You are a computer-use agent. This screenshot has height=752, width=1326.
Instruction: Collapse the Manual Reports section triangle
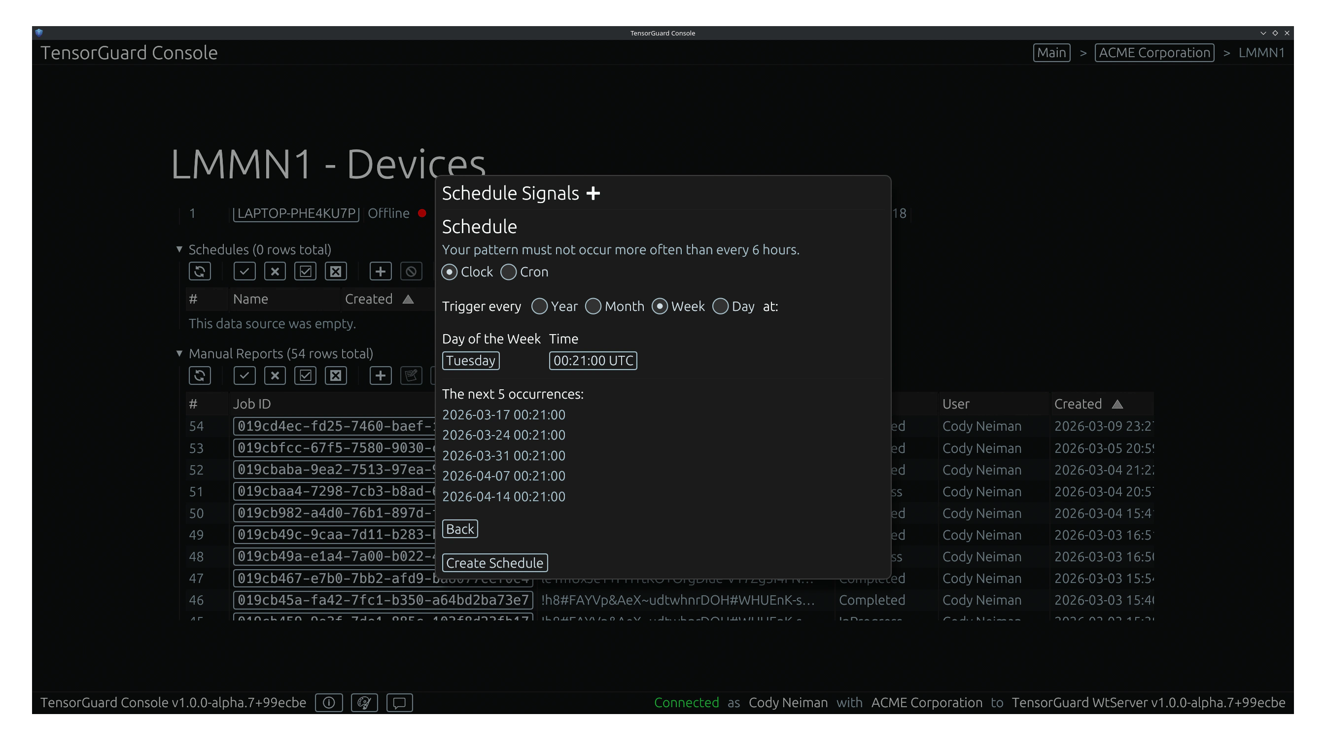(179, 353)
